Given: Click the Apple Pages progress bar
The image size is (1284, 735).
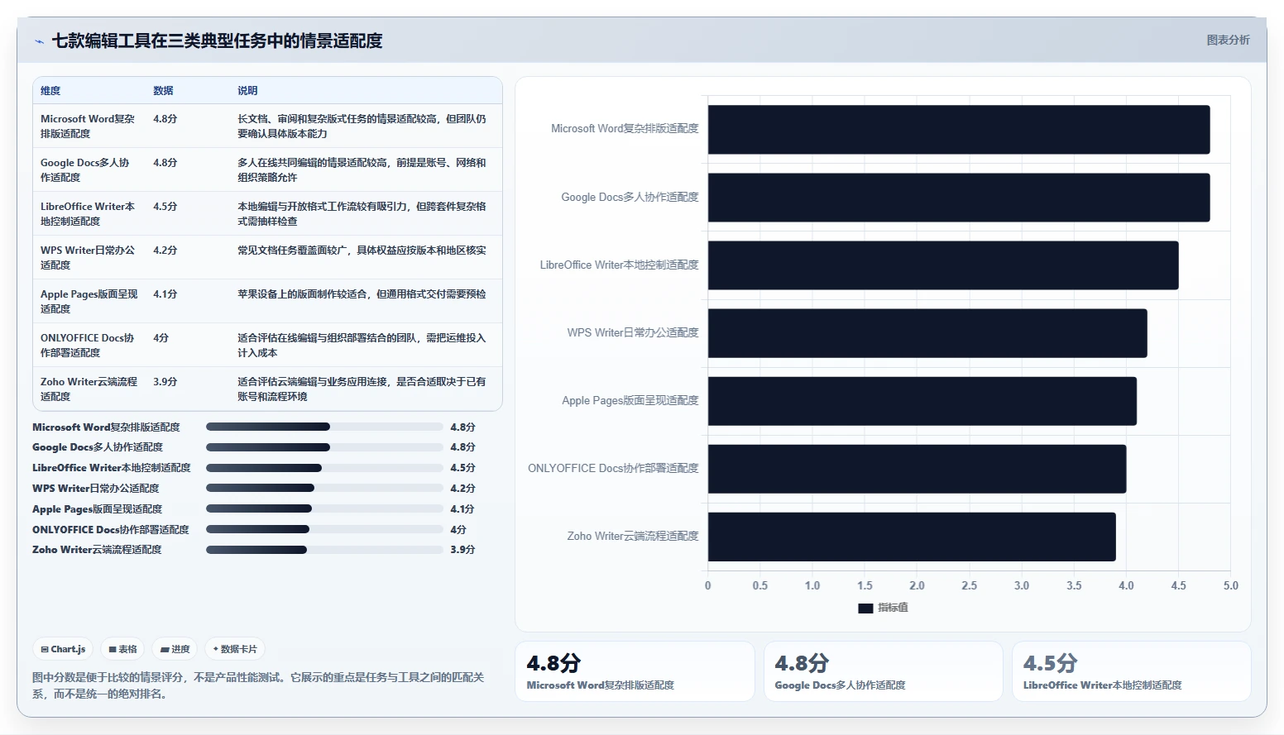Looking at the screenshot, I should point(324,508).
